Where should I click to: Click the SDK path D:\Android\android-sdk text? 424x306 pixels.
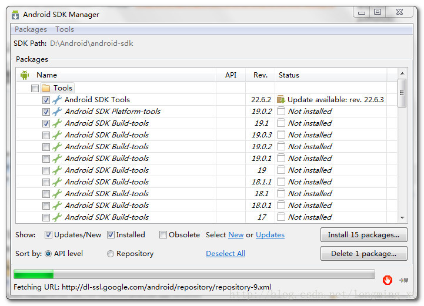[x=91, y=43]
